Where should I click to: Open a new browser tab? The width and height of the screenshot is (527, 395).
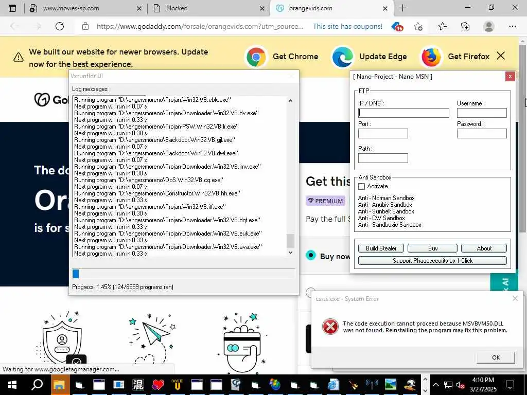pos(402,8)
